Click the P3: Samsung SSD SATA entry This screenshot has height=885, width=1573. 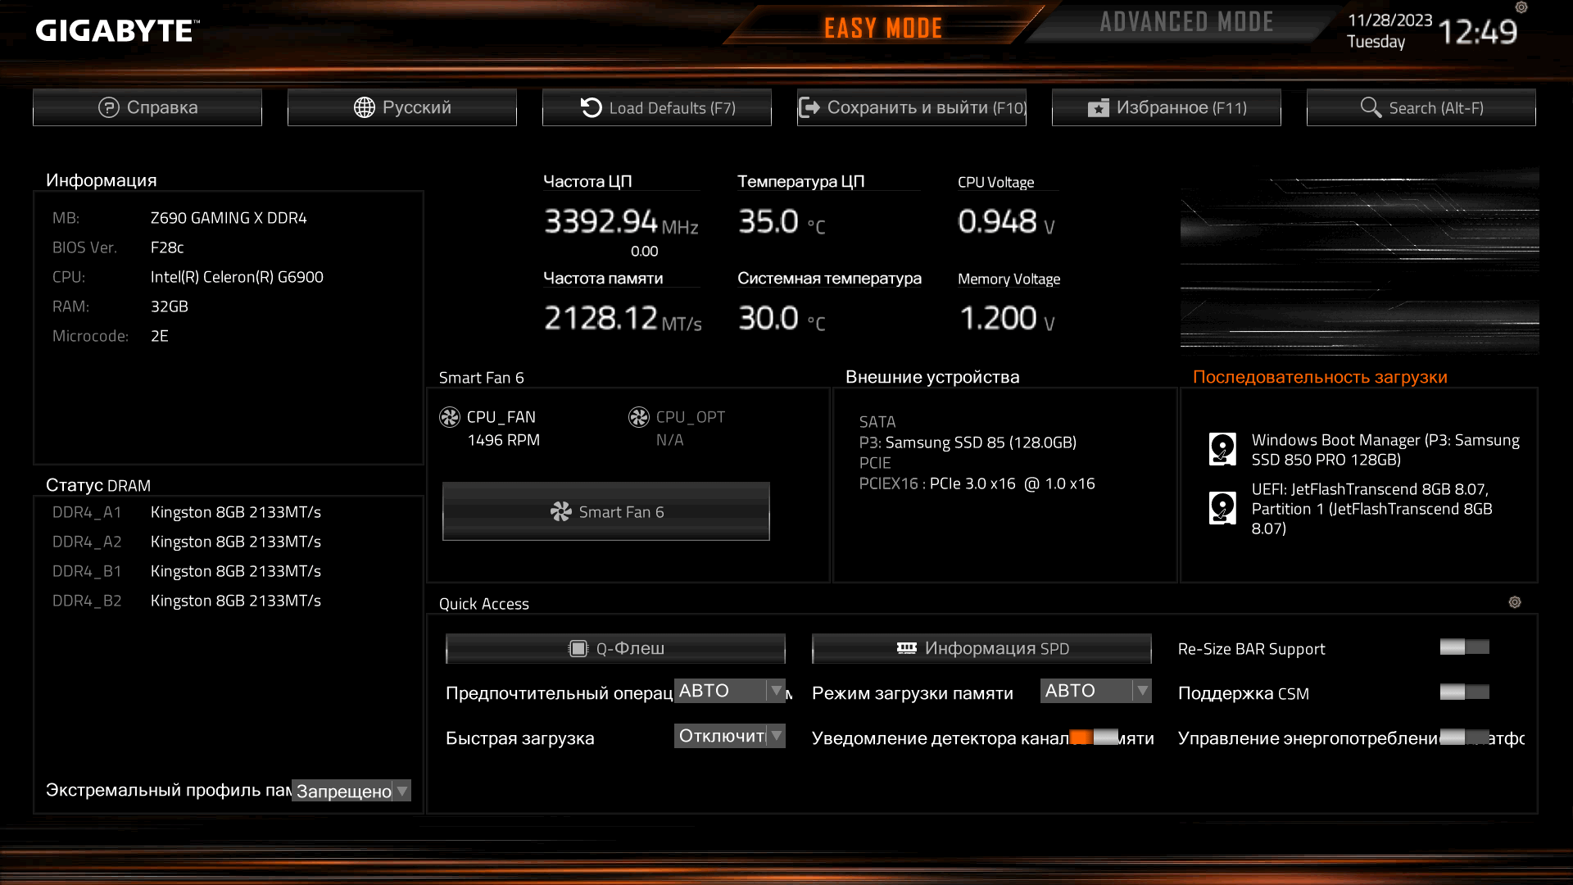[x=968, y=442]
